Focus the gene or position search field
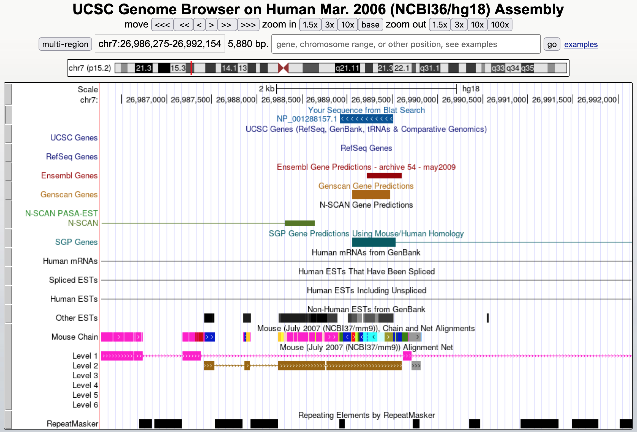The image size is (637, 432). pyautogui.click(x=406, y=44)
